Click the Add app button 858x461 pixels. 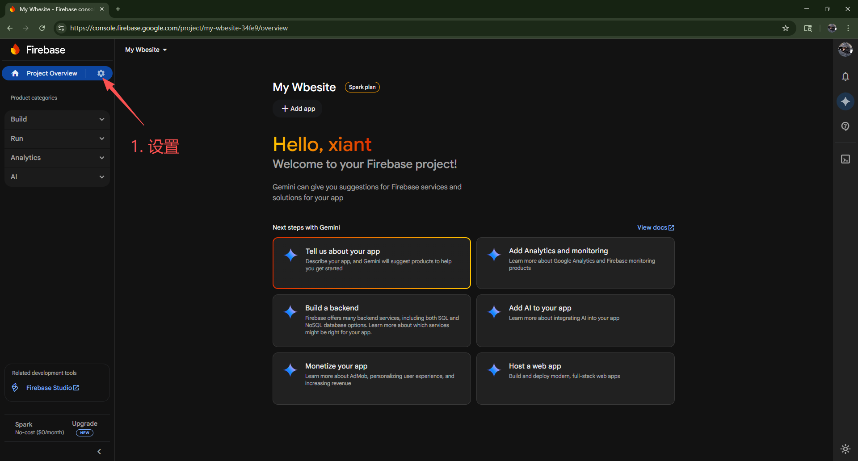point(298,109)
